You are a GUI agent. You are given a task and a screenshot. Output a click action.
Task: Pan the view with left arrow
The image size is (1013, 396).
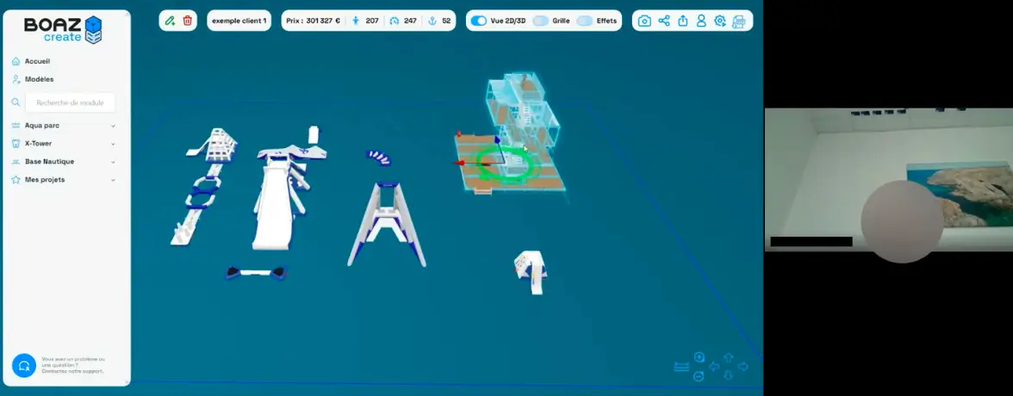coord(714,367)
